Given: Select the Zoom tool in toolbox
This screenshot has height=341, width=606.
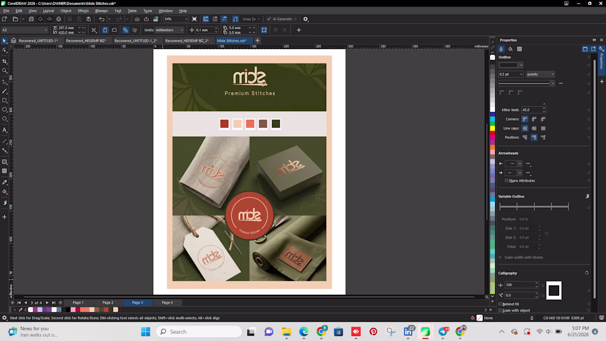Looking at the screenshot, I should click(x=4, y=71).
